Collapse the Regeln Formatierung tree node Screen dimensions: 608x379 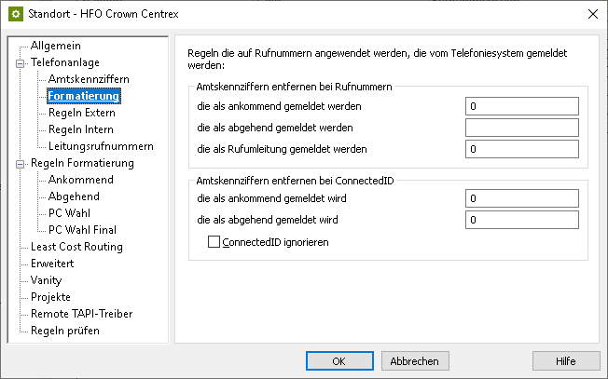[20, 163]
